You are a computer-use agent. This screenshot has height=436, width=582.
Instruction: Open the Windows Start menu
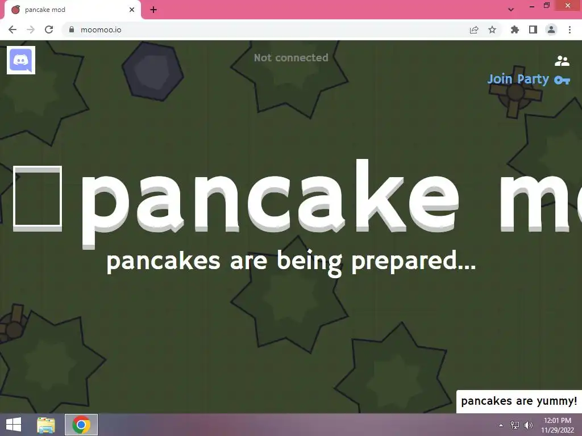pyautogui.click(x=14, y=425)
